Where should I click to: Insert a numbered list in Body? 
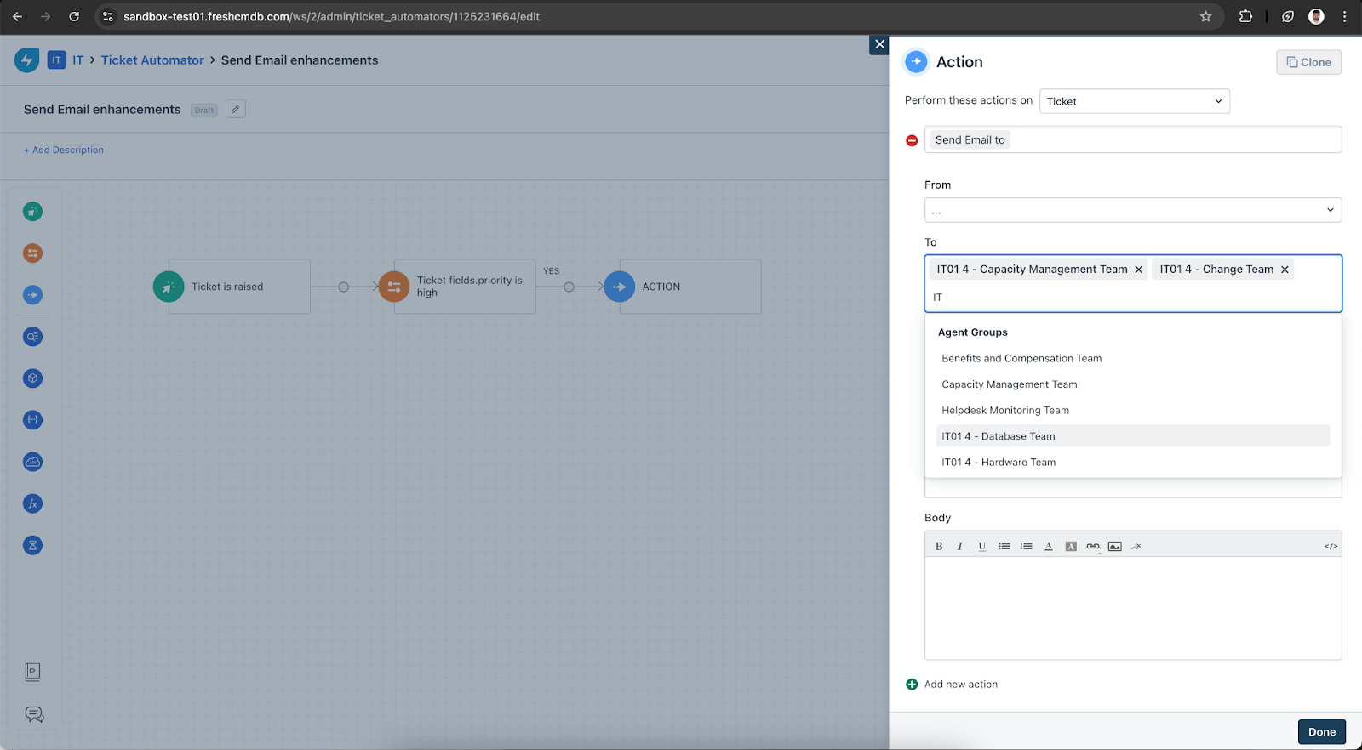[1027, 546]
